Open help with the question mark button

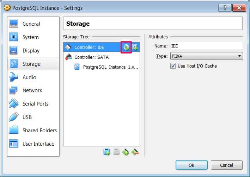tap(225, 8)
